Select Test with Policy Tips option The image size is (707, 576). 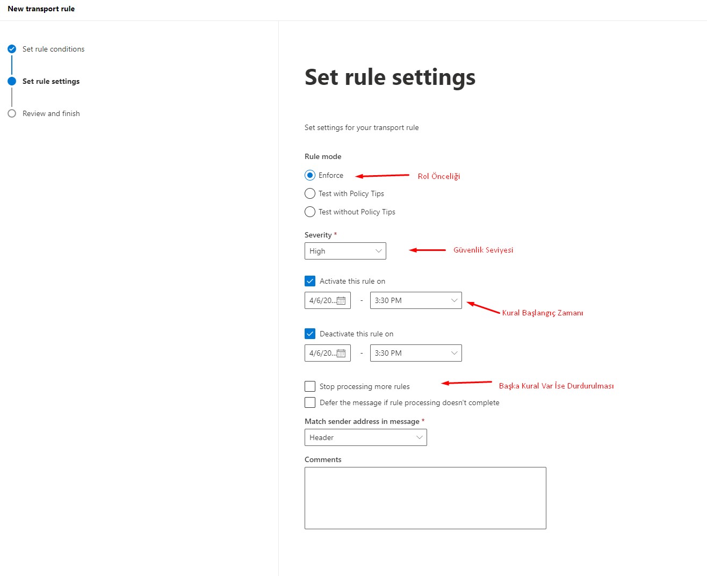[x=310, y=193]
